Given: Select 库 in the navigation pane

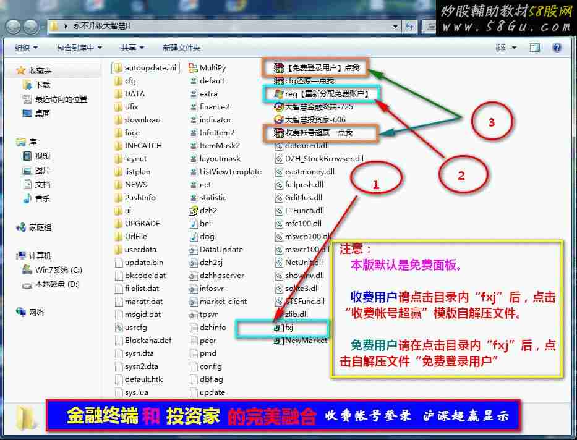Looking at the screenshot, I should coord(32,142).
